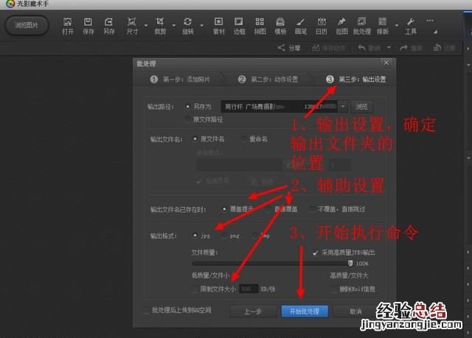Click the 批处理 (Batch) toolbar icon
472x338 pixels.
pos(362,26)
